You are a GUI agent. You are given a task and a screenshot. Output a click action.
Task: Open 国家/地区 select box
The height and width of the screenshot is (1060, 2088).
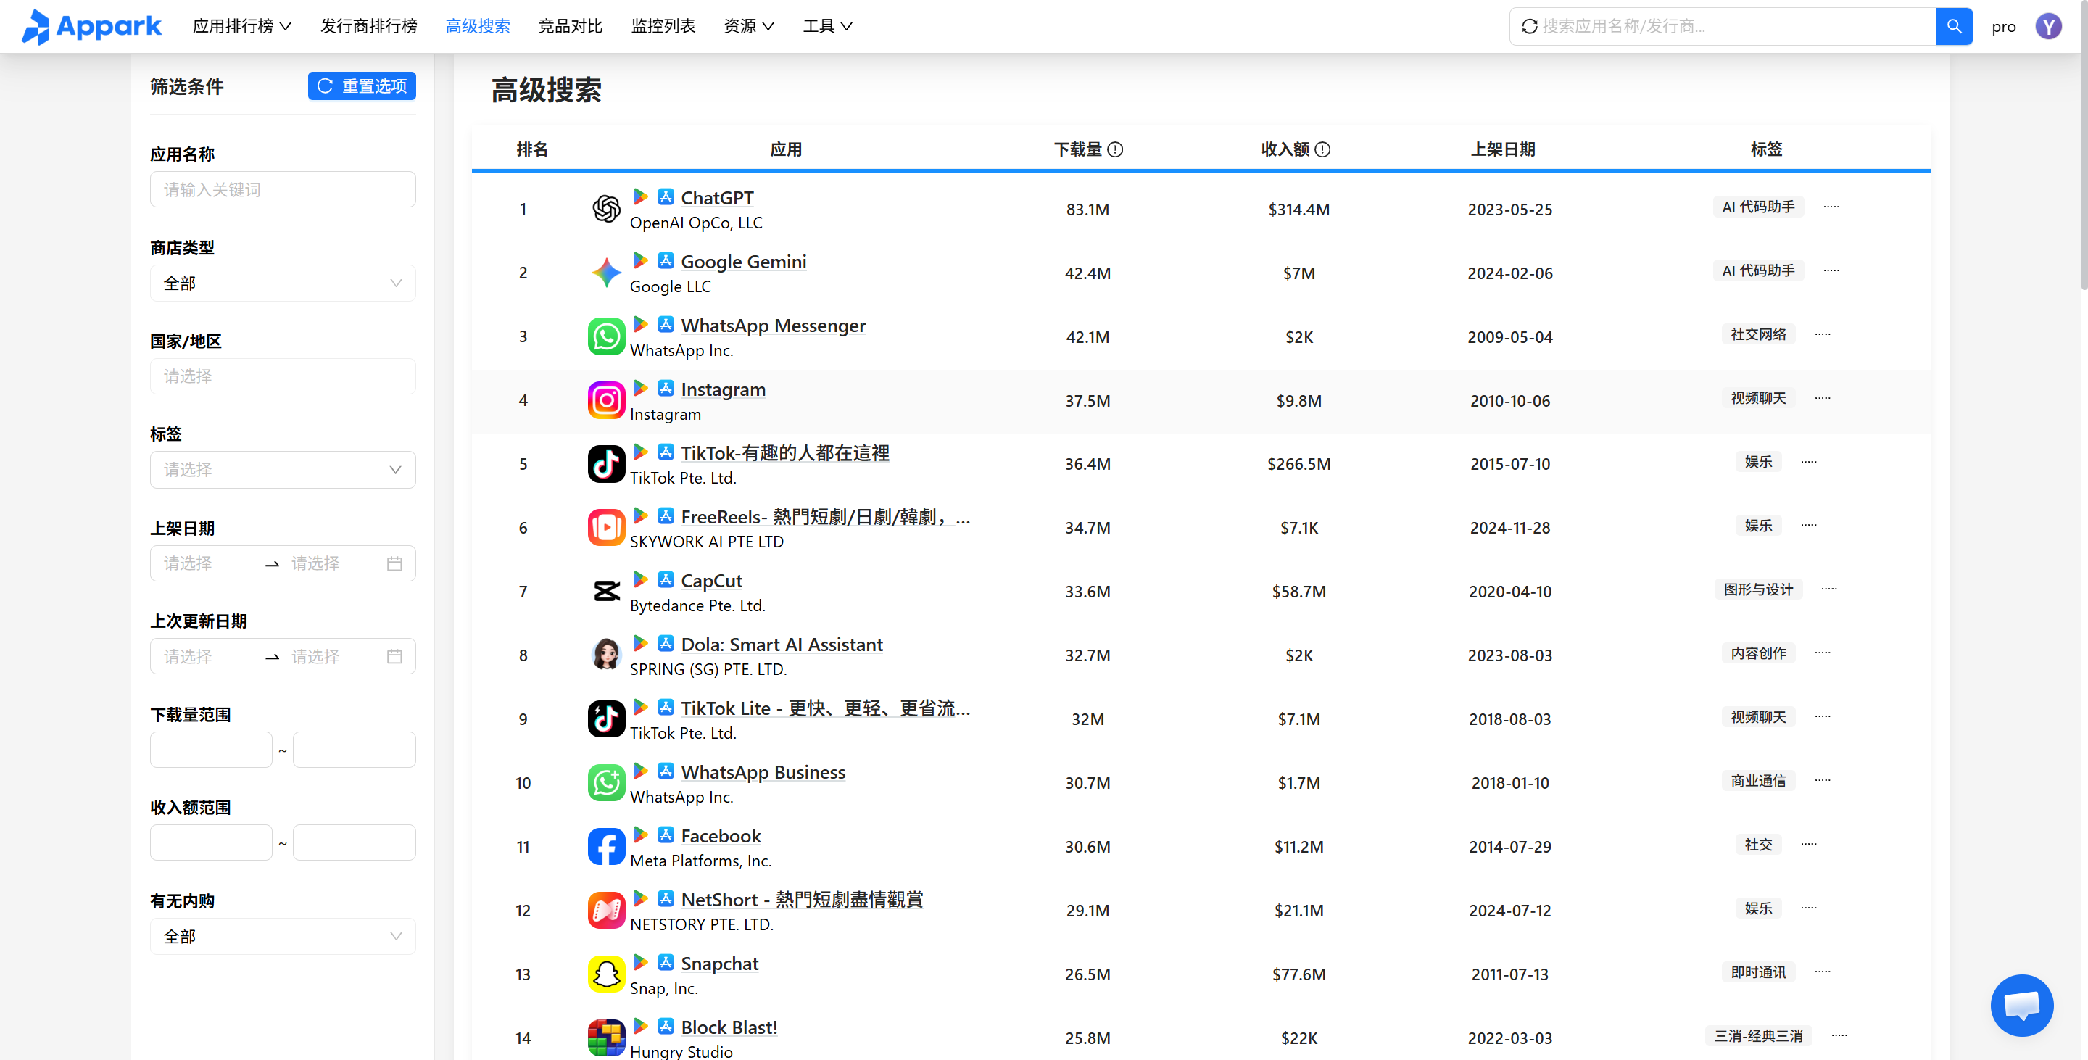(282, 376)
